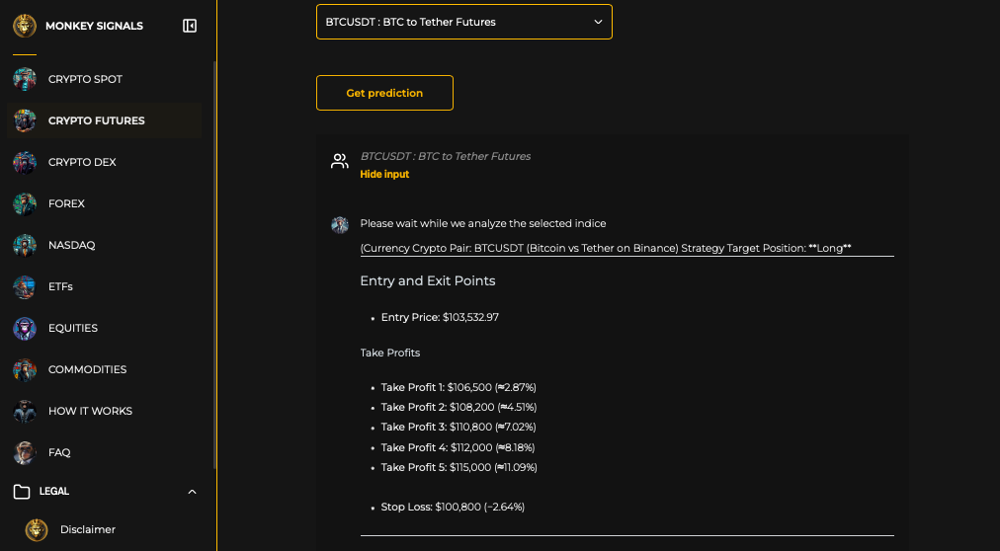Go to the FAQ page

point(59,452)
